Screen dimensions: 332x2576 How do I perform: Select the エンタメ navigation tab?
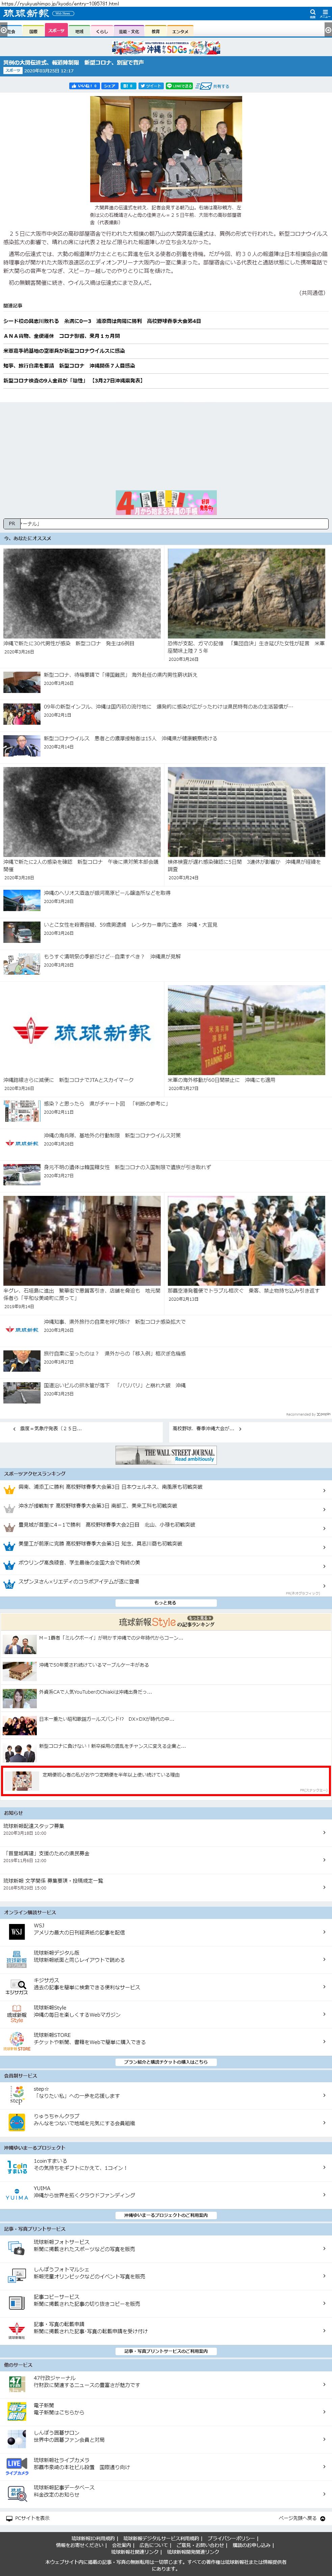[x=180, y=31]
